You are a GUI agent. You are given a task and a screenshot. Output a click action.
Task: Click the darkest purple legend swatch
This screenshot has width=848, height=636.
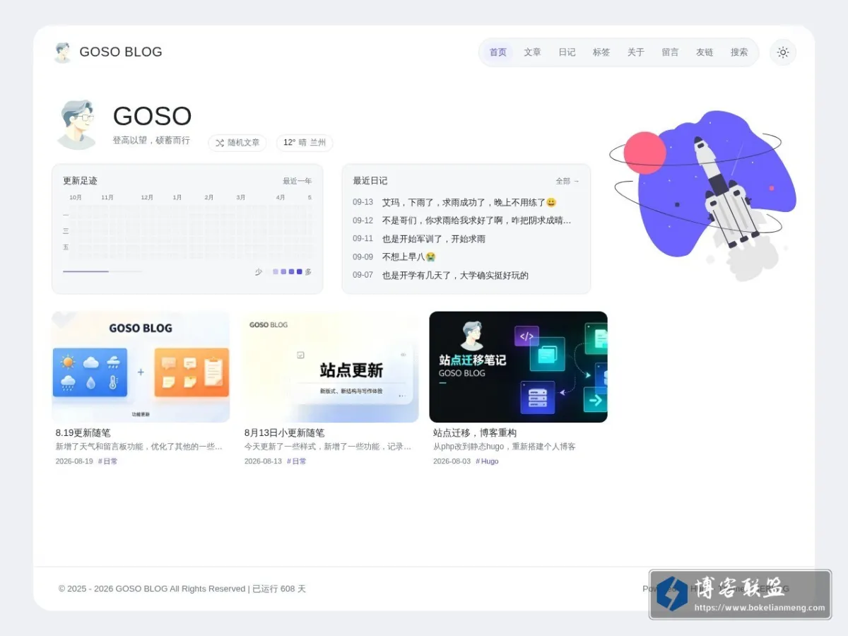[x=300, y=271]
